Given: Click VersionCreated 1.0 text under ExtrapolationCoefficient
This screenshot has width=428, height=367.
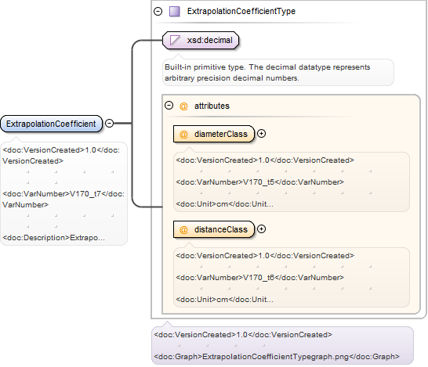Looking at the screenshot, I should (61, 155).
